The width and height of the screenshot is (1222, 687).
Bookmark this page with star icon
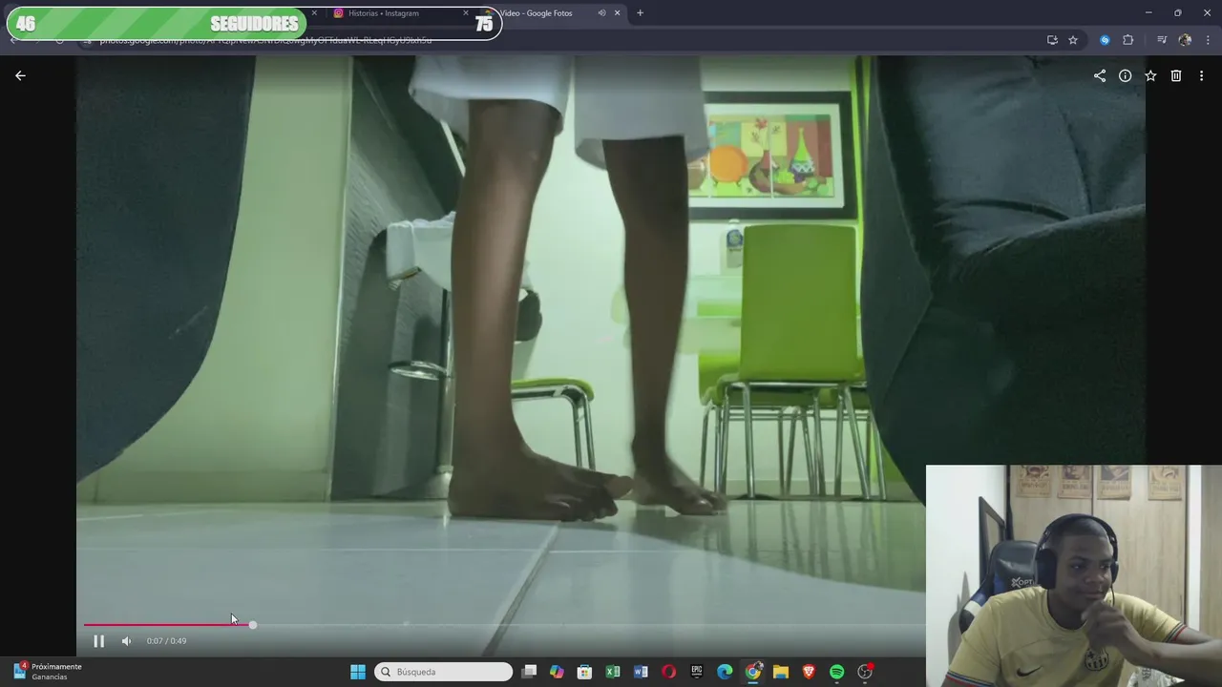click(x=1073, y=40)
